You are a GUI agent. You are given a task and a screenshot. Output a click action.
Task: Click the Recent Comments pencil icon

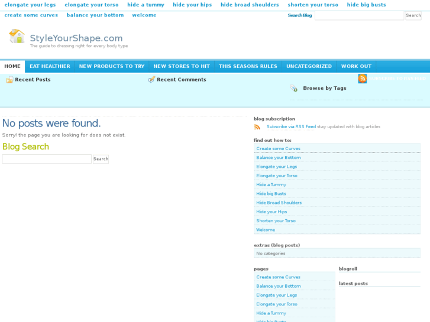151,80
